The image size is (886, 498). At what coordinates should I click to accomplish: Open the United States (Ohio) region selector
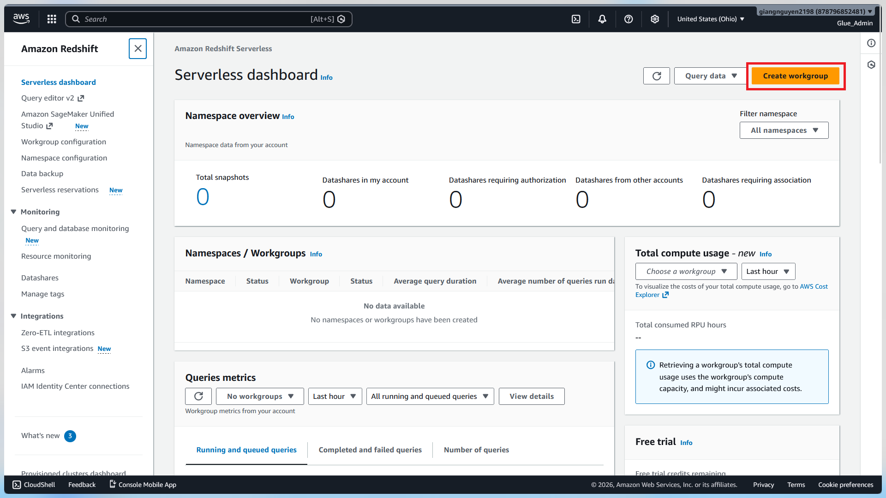coord(711,19)
